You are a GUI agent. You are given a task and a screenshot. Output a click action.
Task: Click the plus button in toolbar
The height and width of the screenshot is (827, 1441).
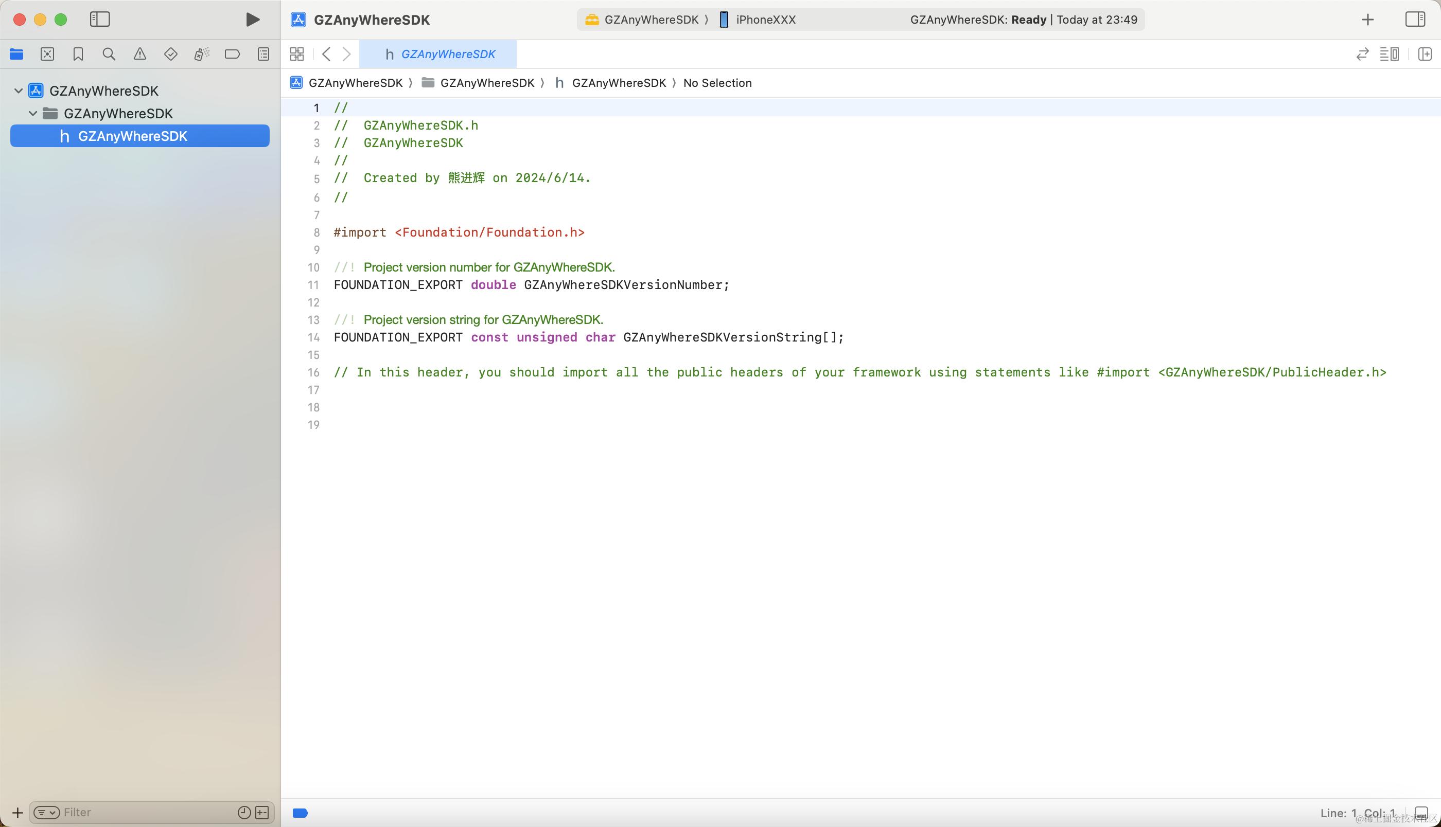[1368, 20]
